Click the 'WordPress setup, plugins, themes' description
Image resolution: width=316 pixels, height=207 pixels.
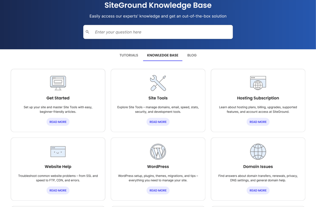(158, 178)
